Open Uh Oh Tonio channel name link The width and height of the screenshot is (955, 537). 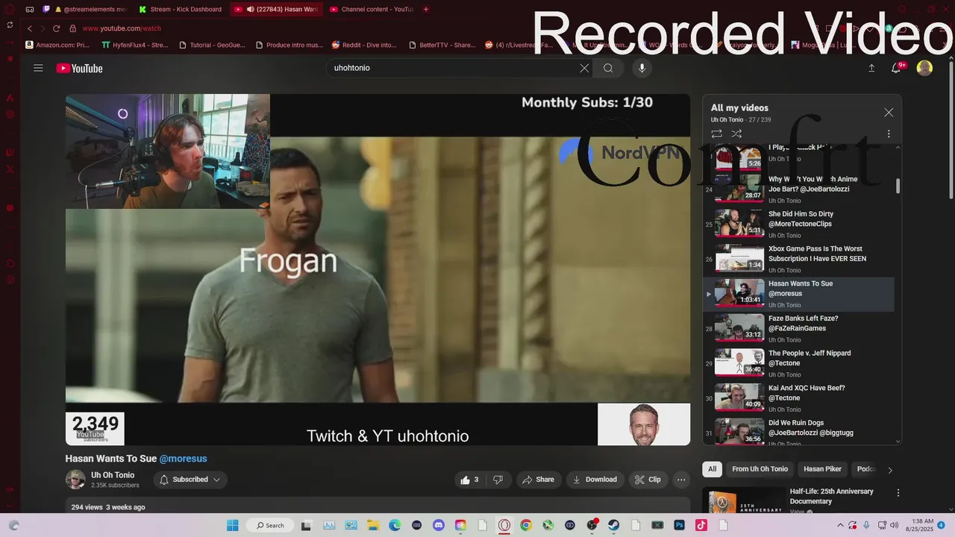[x=113, y=475]
